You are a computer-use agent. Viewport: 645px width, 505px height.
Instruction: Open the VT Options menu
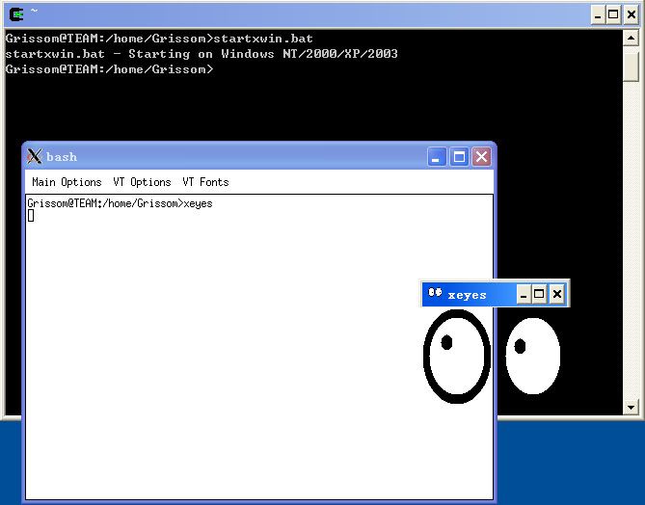(142, 182)
